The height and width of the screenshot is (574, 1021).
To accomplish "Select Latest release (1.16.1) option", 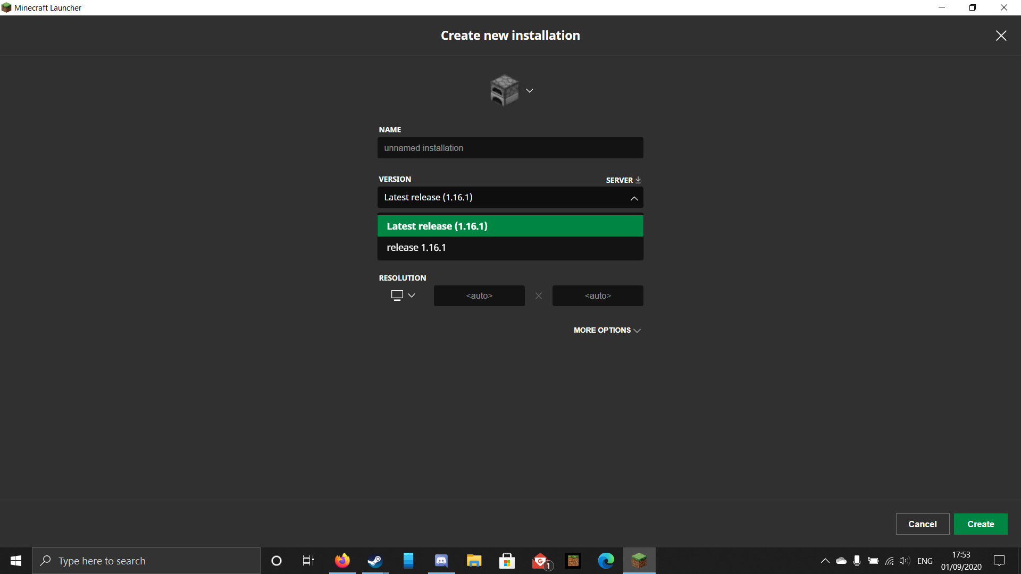I will pos(510,226).
